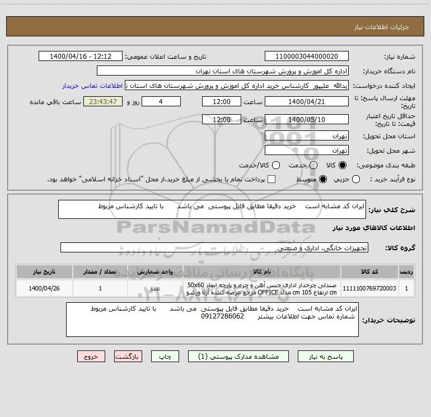Viewport: 431px width, 417px height.
Task: Select the کالا/خدمت radio button
Action: click(276, 165)
